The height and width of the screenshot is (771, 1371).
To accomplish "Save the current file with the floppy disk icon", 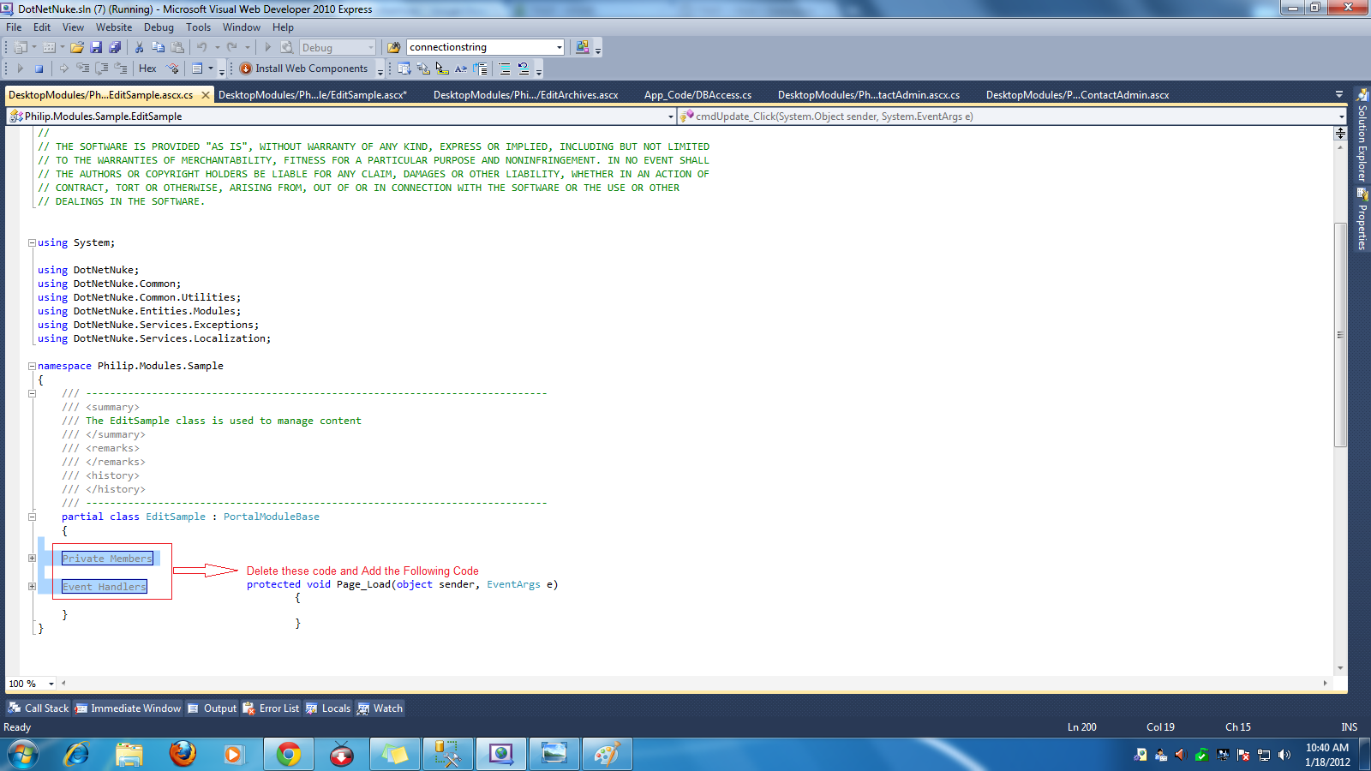I will 96,47.
